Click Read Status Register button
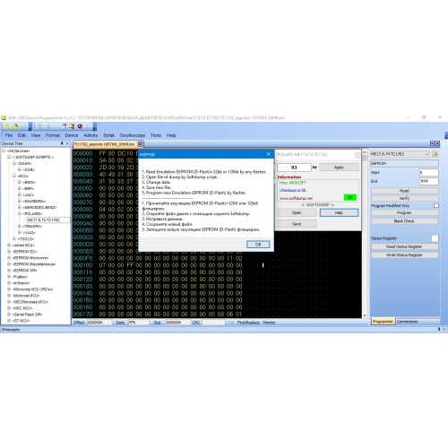 tap(404, 246)
